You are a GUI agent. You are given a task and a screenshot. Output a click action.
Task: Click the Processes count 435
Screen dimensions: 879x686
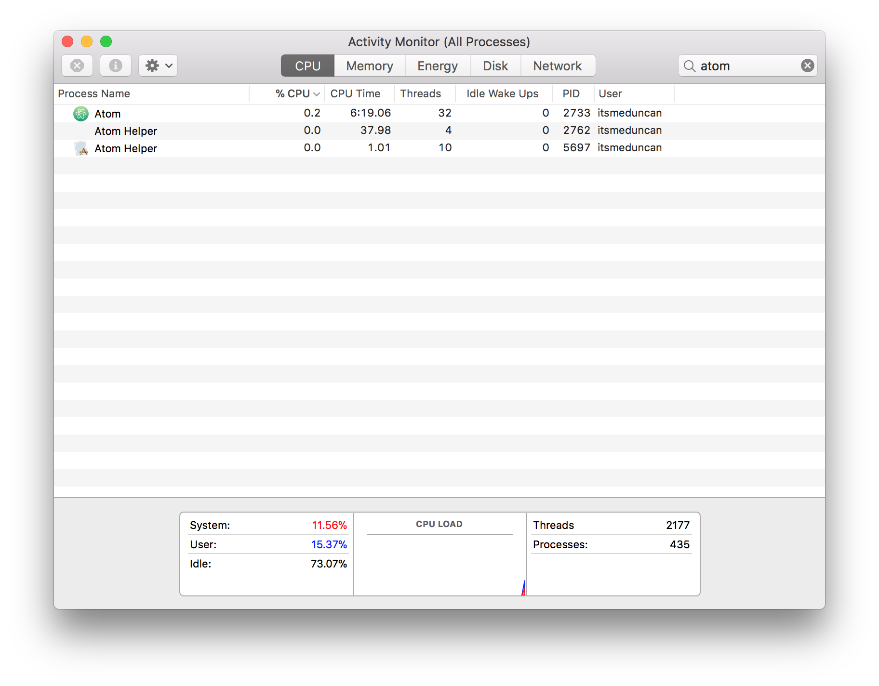coord(679,544)
